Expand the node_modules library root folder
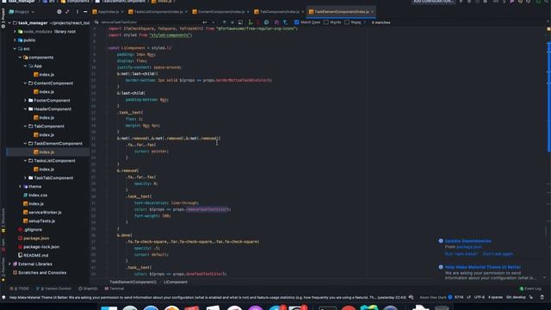551x310 pixels. tap(15, 31)
